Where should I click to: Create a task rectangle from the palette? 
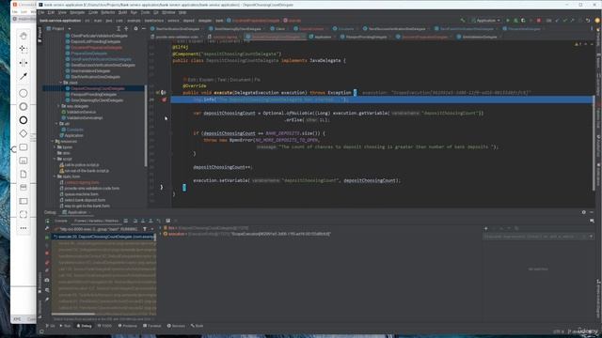click(x=24, y=147)
